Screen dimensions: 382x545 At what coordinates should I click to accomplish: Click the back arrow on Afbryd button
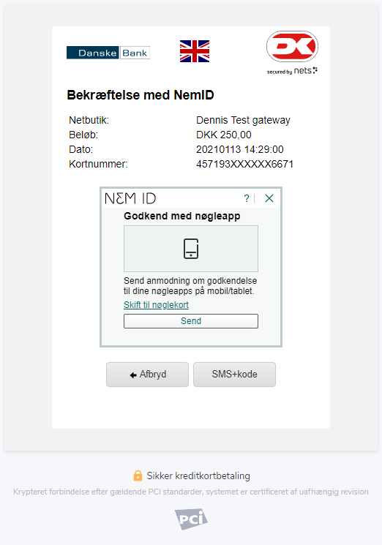click(133, 375)
